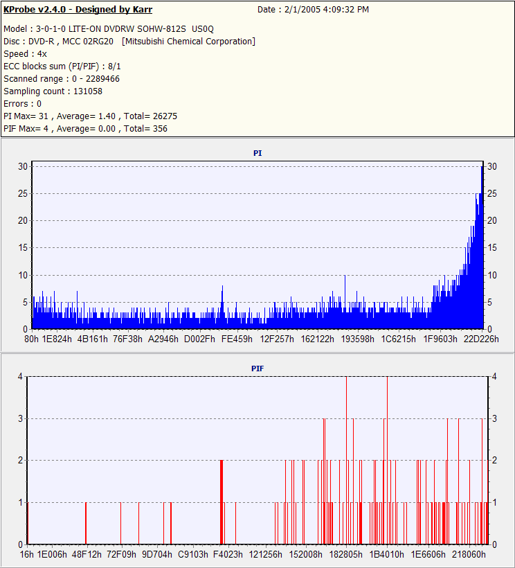Click PIF chart axis label '16h'
The image size is (515, 568).
click(x=26, y=555)
